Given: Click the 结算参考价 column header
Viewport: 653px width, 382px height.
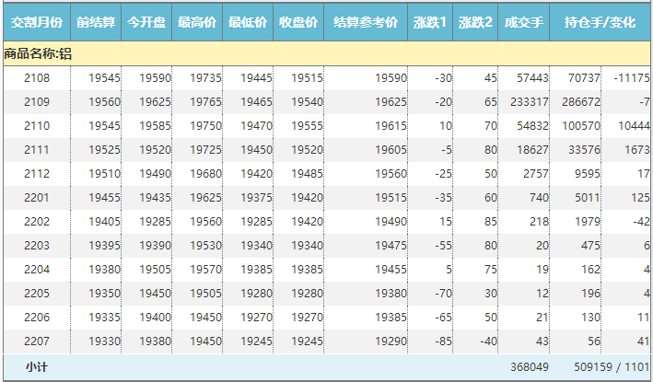Looking at the screenshot, I should [x=366, y=21].
